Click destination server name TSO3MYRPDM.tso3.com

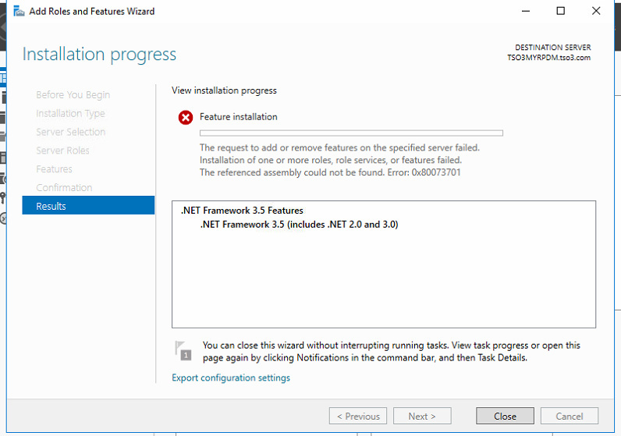pyautogui.click(x=549, y=58)
